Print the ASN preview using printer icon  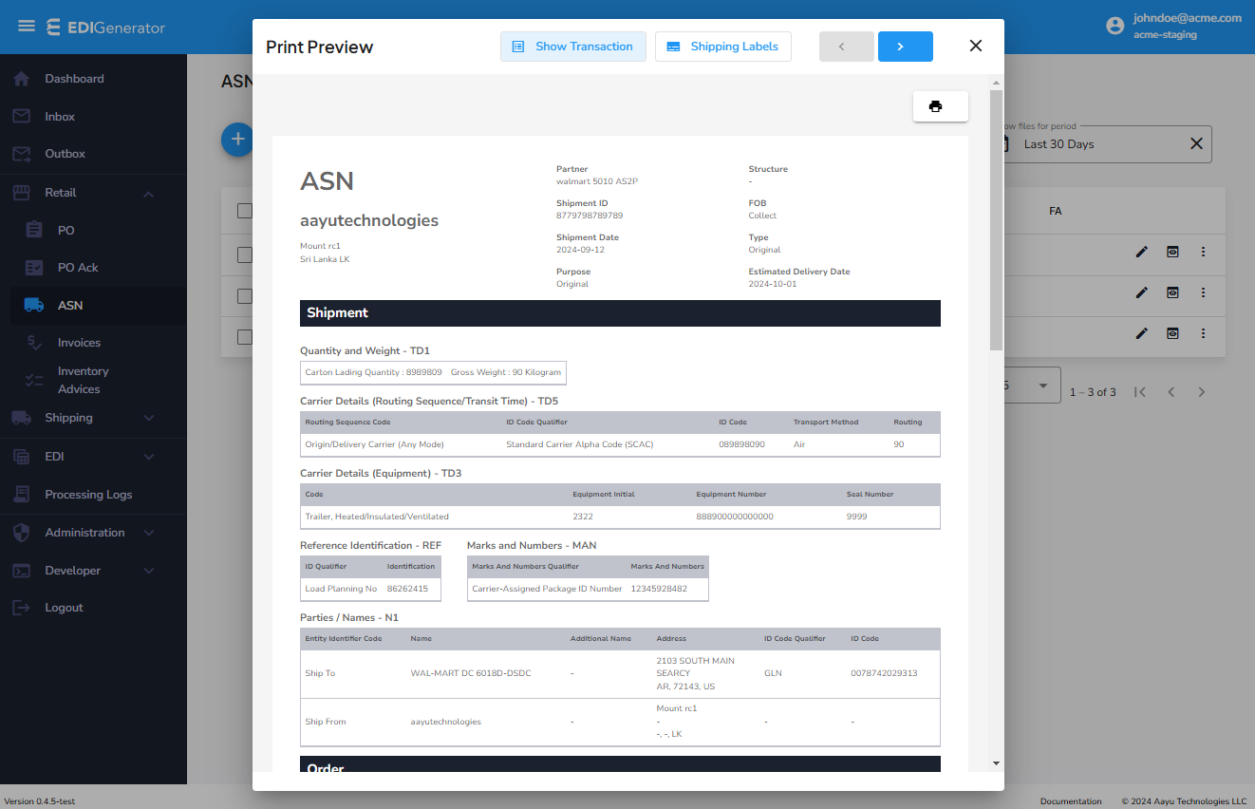click(x=940, y=106)
